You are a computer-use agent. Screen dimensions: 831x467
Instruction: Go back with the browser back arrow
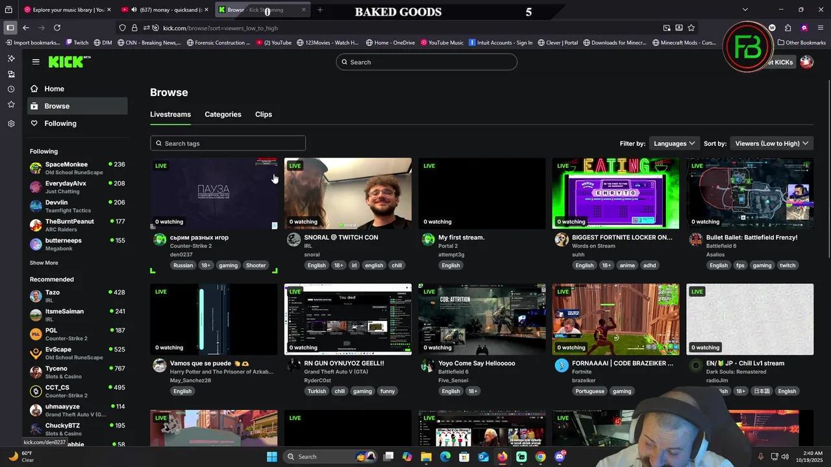tap(26, 28)
